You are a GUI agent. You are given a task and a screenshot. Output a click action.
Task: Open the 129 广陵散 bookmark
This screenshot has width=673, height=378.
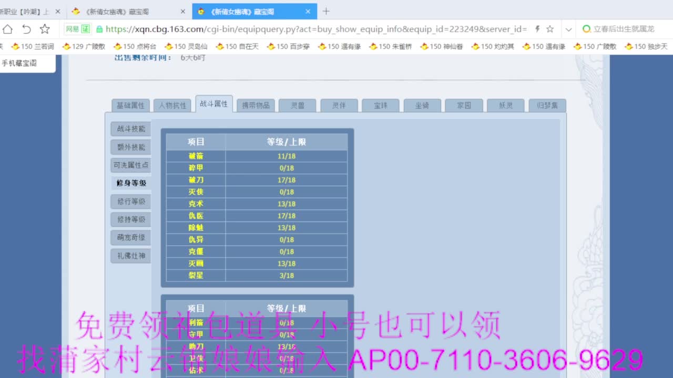coord(84,46)
